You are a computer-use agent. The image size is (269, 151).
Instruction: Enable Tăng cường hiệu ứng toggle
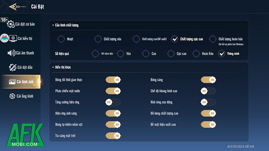tap(113, 102)
